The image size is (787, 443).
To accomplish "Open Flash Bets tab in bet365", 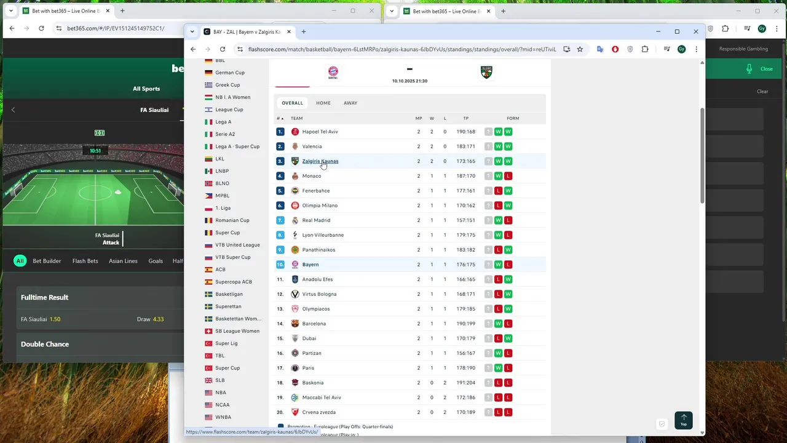I will pos(85,261).
